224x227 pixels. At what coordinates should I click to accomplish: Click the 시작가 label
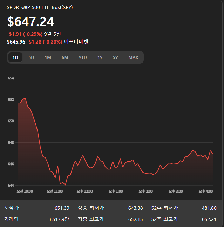12,208
